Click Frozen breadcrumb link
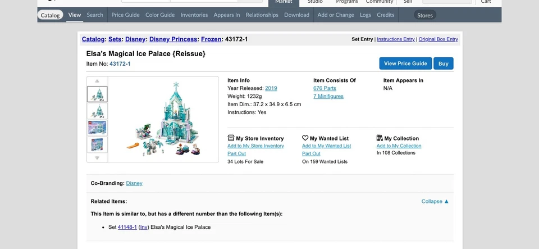Viewport: 539px width, 249px height. tap(211, 39)
